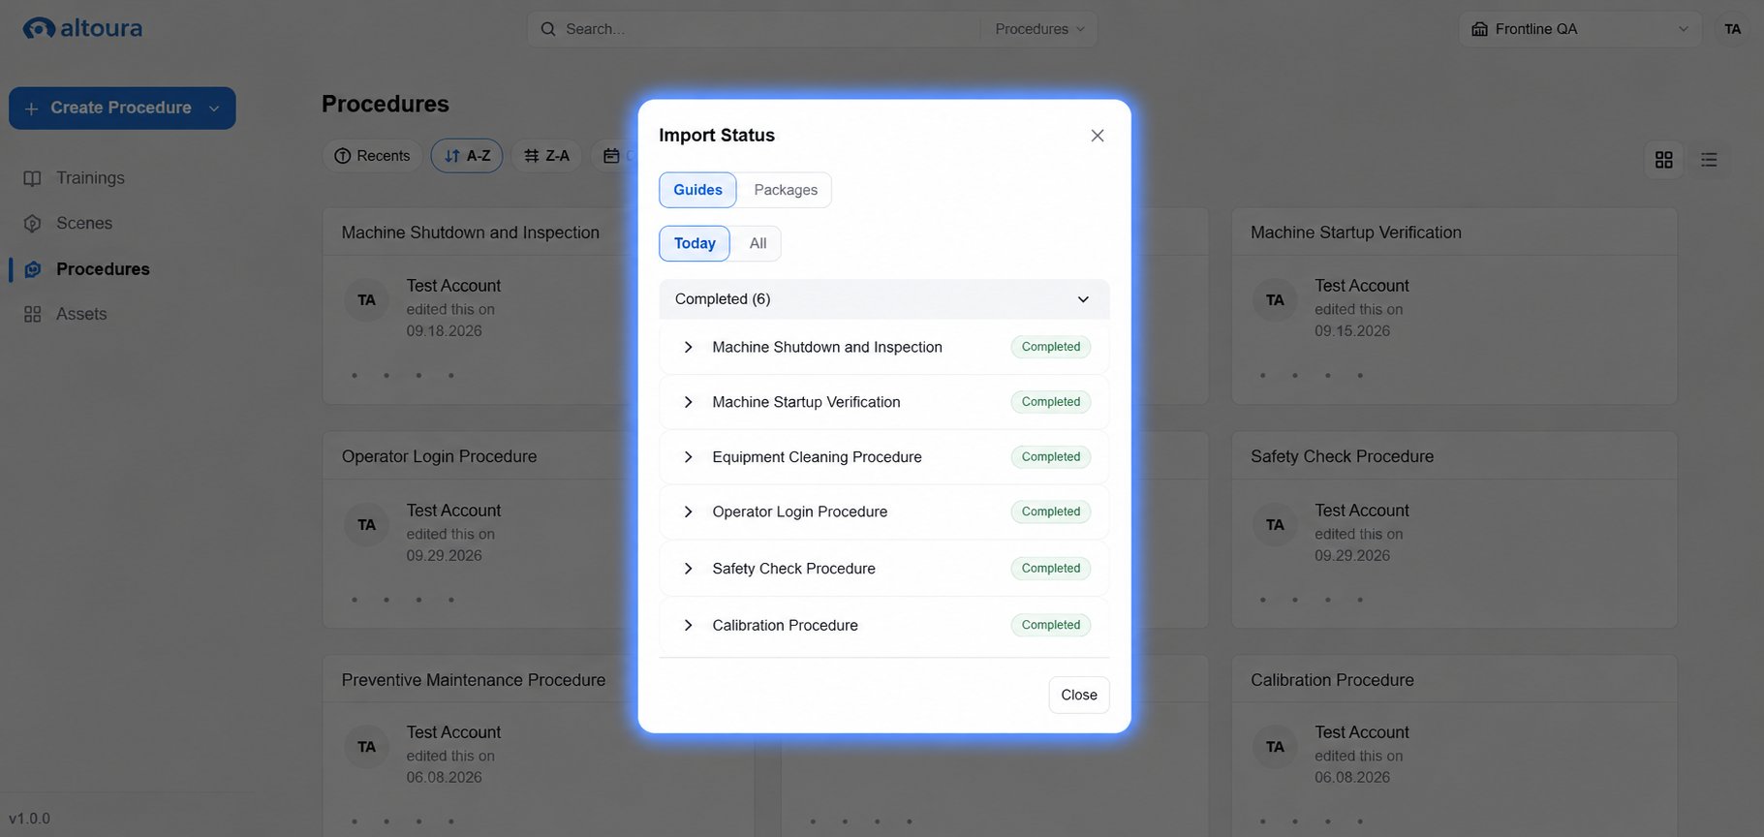The width and height of the screenshot is (1764, 837).
Task: Click the Scenes cube icon
Action: click(x=33, y=224)
